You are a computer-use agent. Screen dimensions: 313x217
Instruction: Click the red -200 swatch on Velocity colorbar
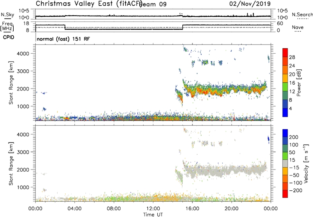pyautogui.click(x=285, y=194)
